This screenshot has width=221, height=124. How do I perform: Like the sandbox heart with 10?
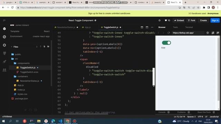coord(167,20)
